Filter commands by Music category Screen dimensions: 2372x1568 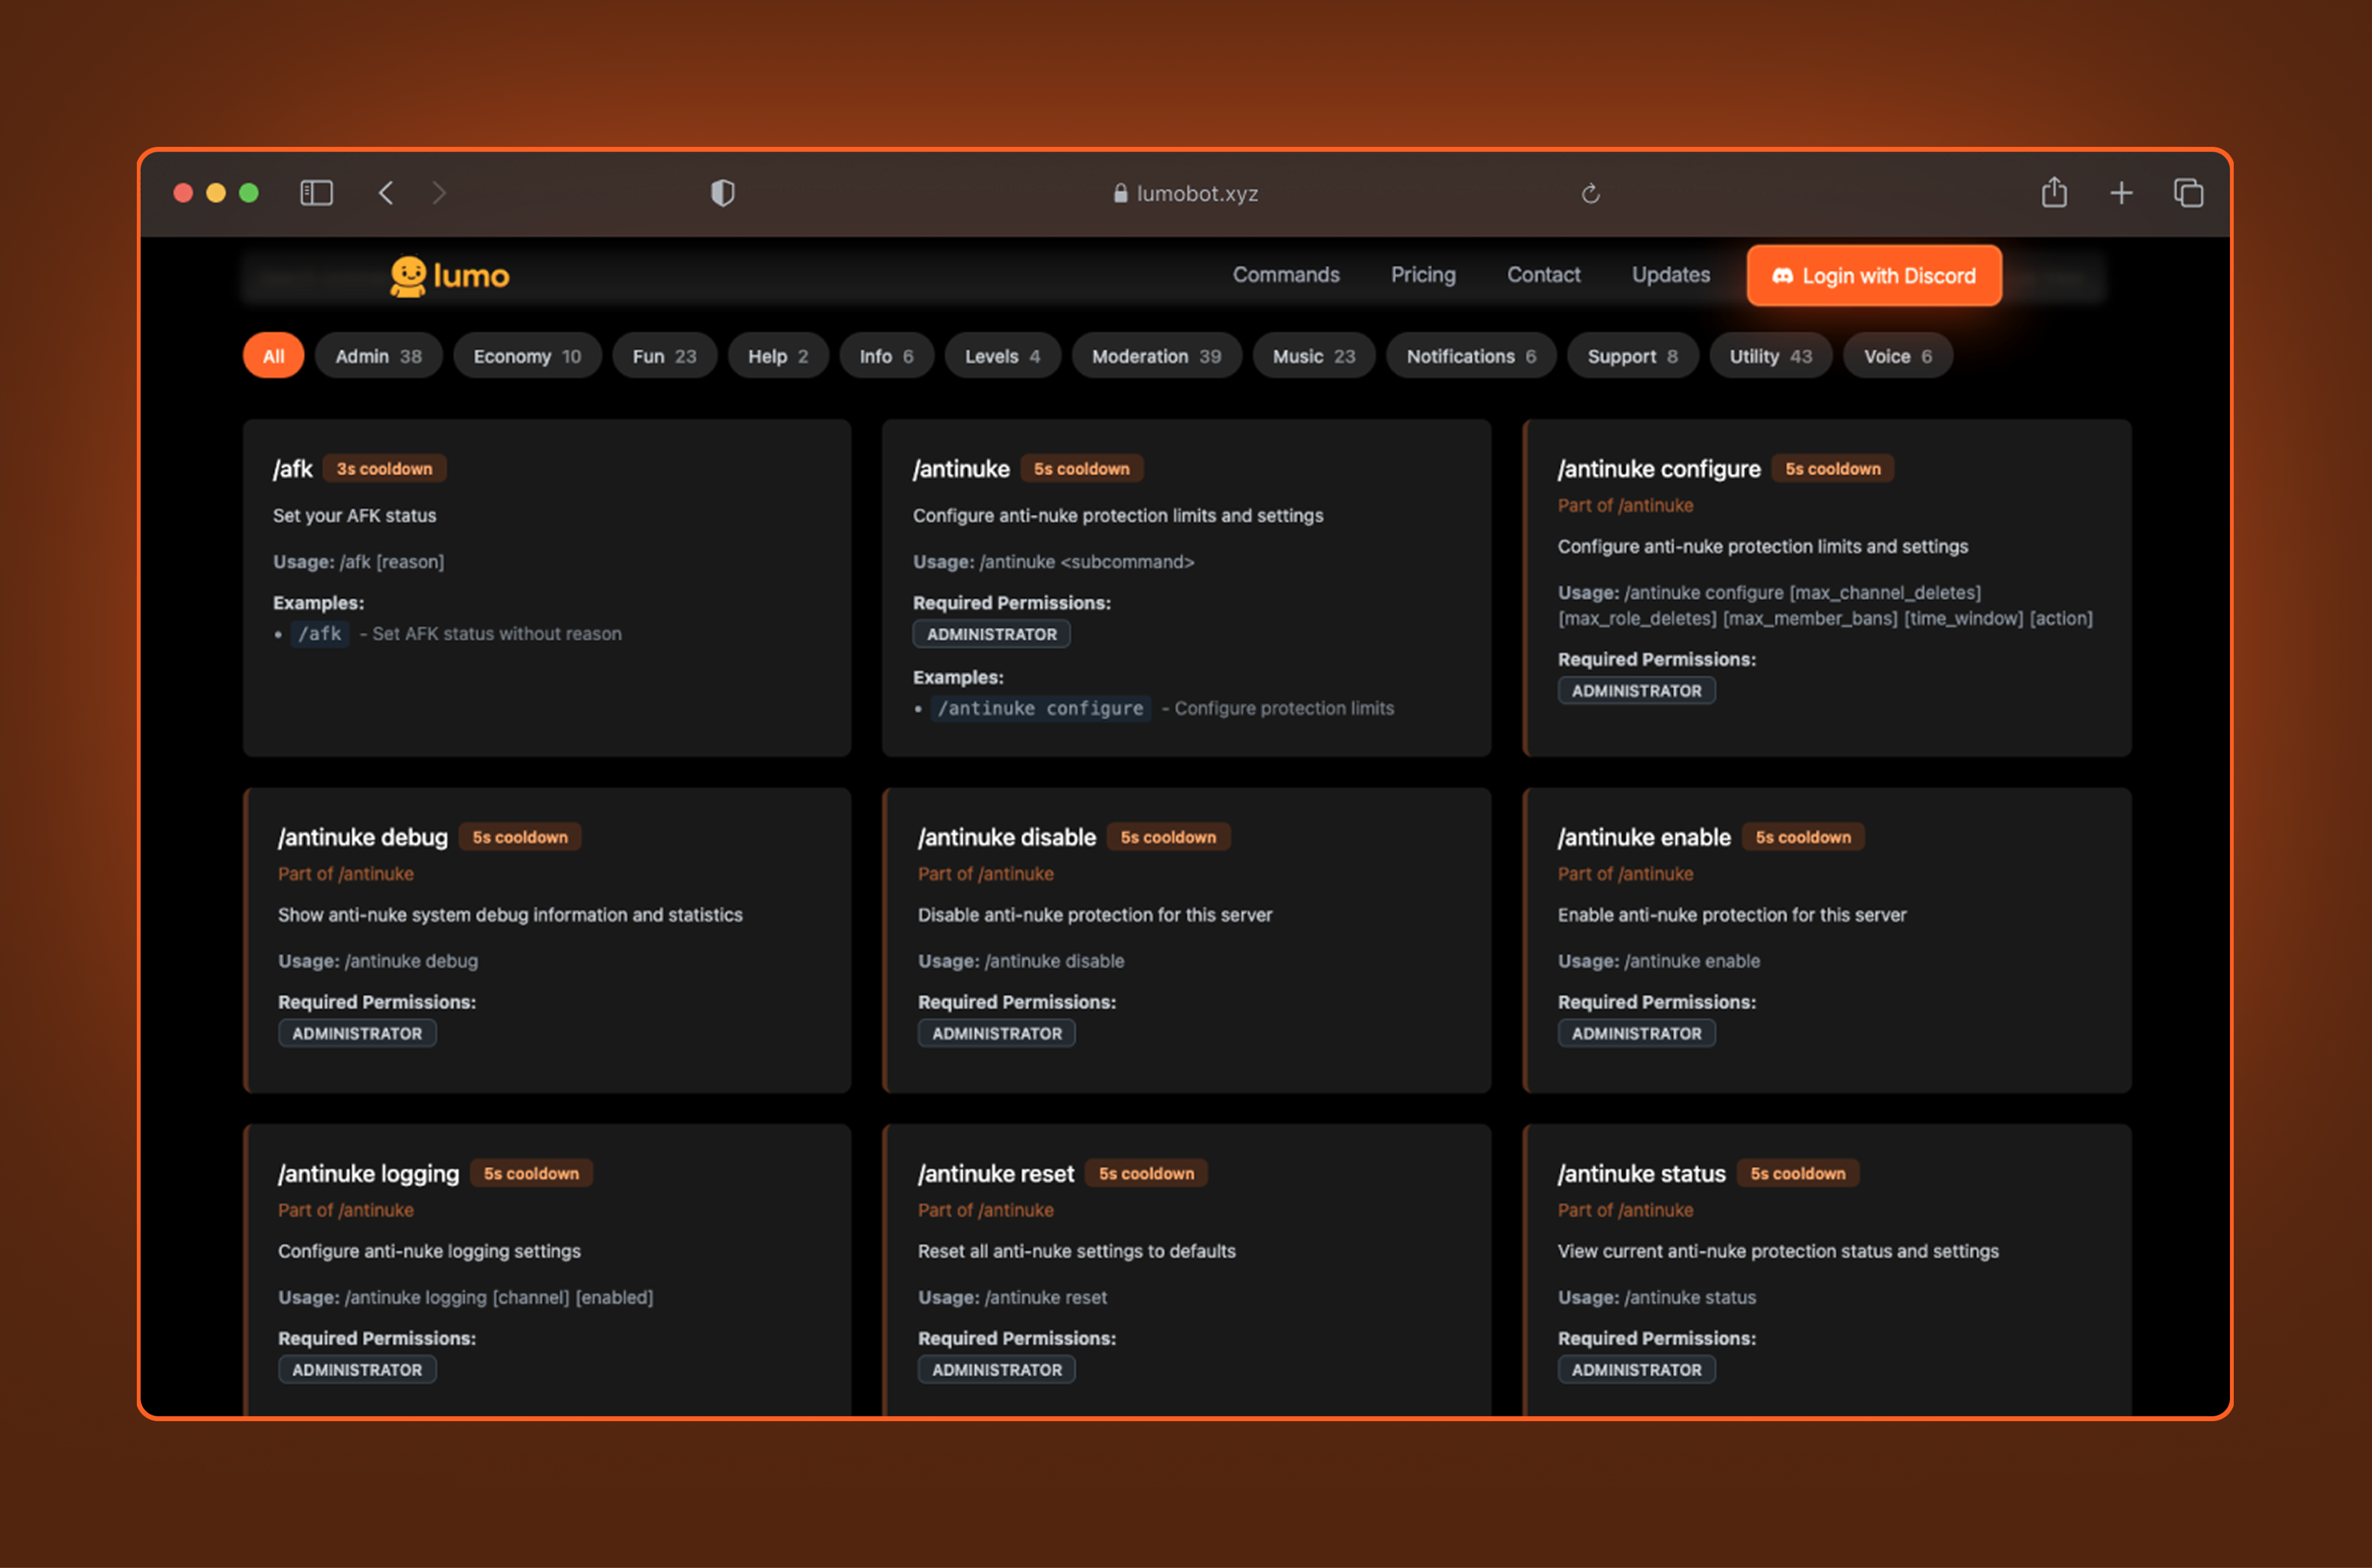point(1313,356)
